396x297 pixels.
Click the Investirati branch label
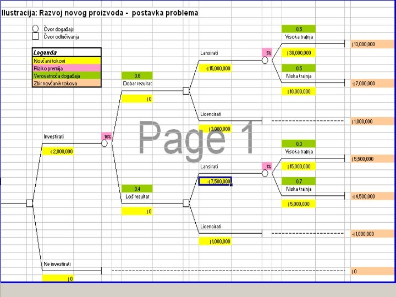click(53, 136)
